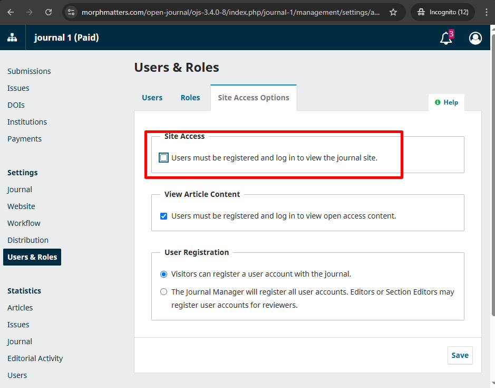Open the user profile avatar menu

pyautogui.click(x=475, y=38)
